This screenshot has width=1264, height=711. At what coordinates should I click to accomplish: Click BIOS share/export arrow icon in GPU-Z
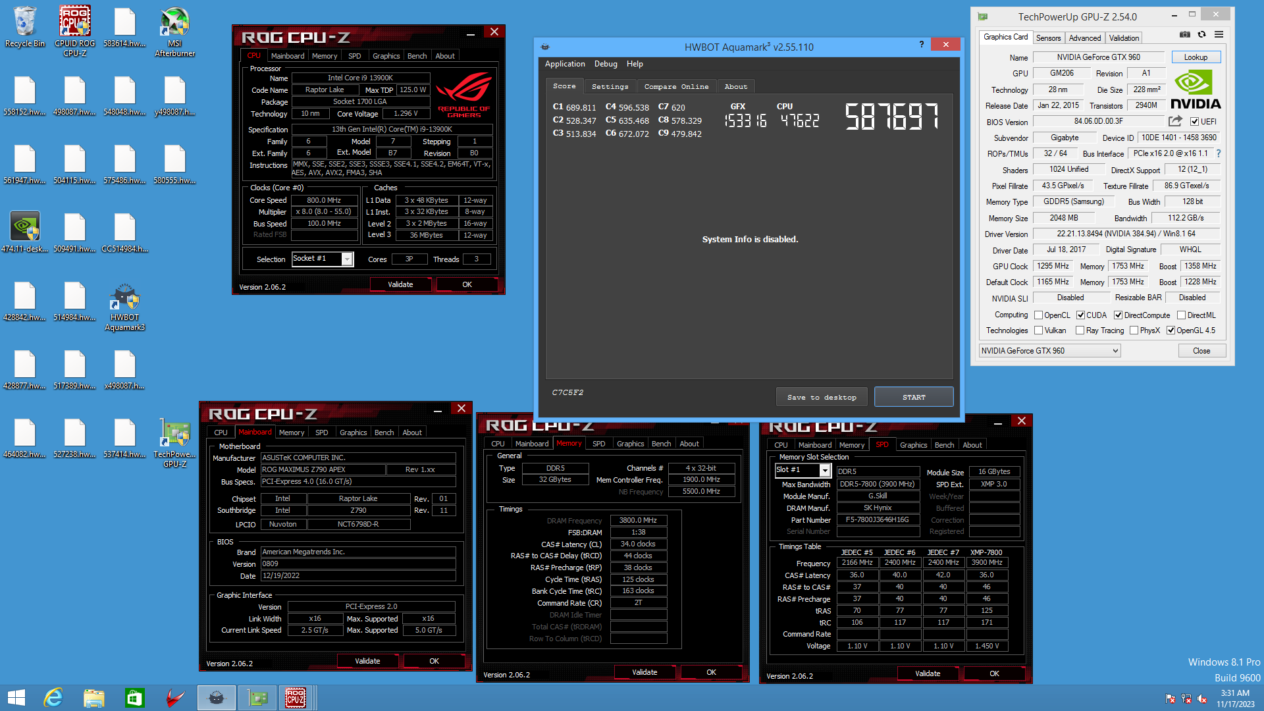click(x=1175, y=121)
